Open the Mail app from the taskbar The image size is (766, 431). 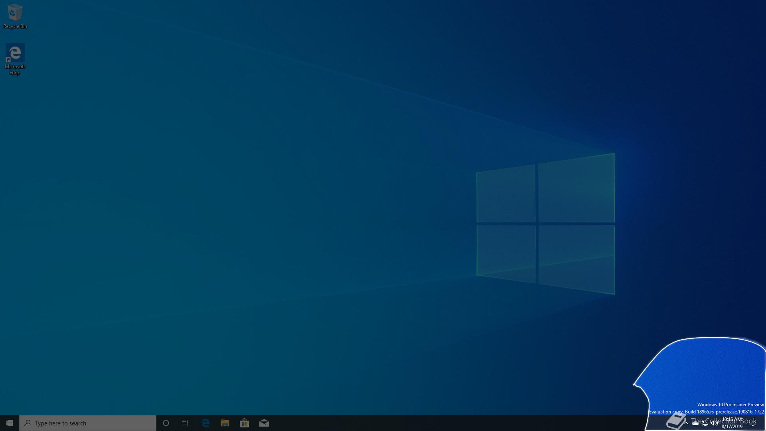coord(264,423)
